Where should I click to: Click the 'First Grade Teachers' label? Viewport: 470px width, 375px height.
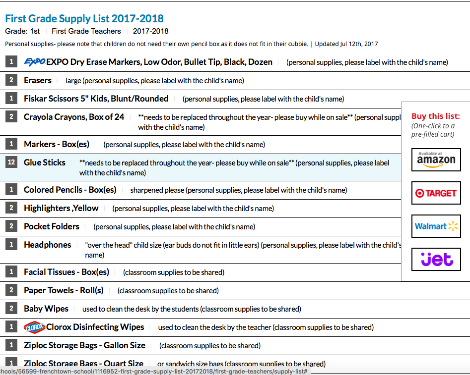click(x=86, y=31)
